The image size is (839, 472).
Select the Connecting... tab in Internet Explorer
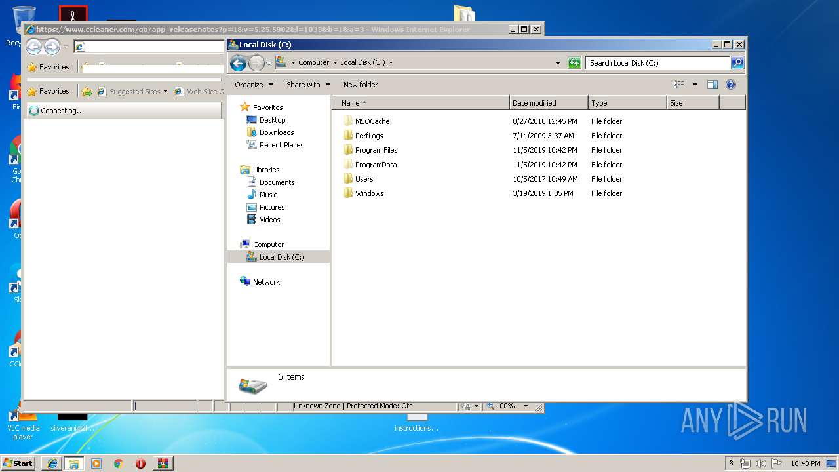click(x=124, y=111)
